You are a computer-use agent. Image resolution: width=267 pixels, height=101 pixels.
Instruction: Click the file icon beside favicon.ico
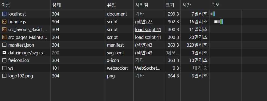pyautogui.click(x=4, y=60)
